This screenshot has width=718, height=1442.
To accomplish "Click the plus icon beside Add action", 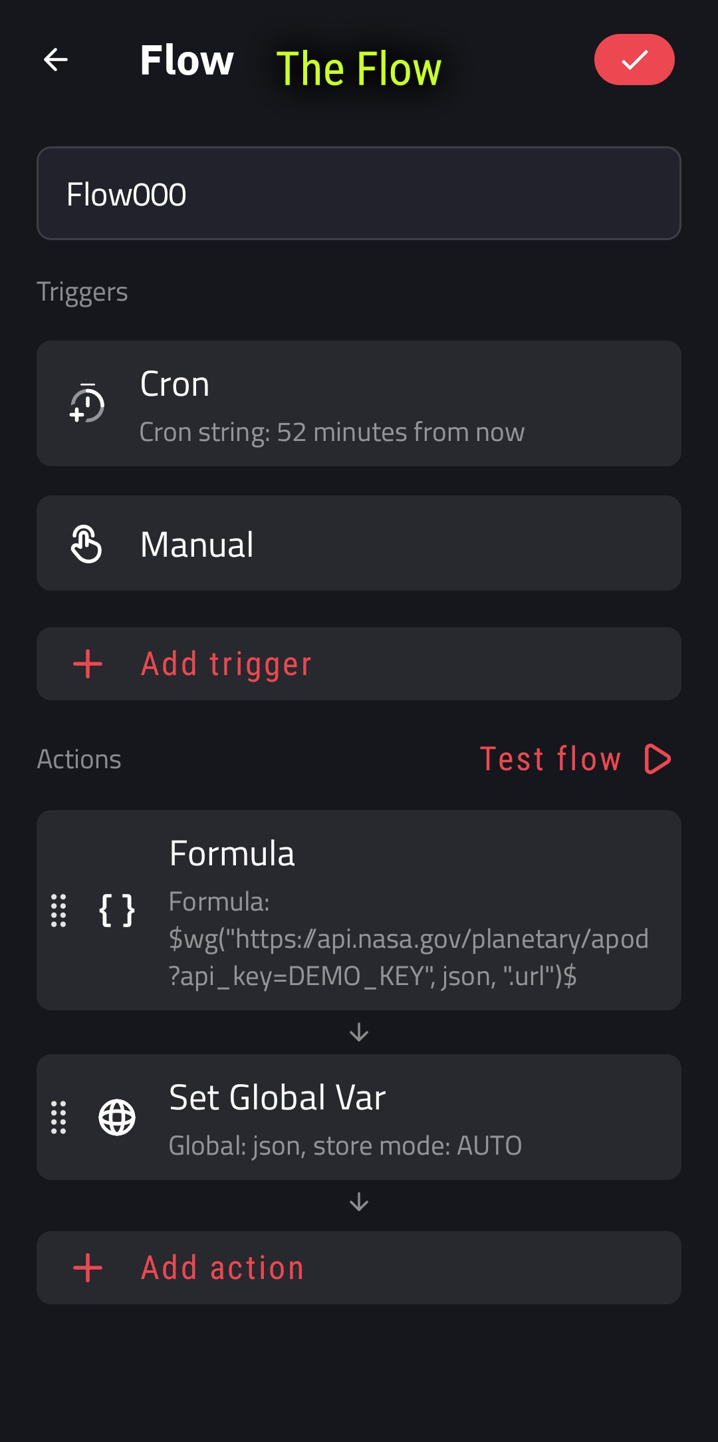I will (88, 1268).
